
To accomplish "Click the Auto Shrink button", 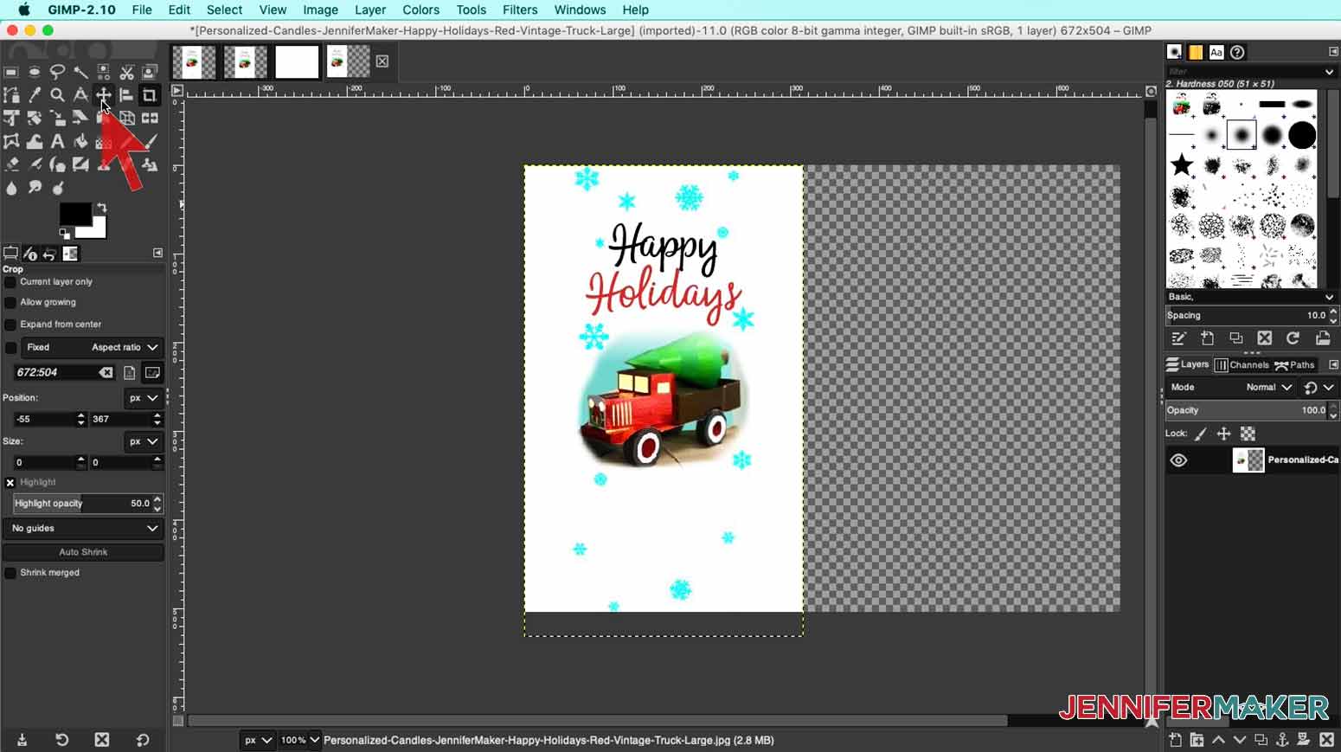I will pyautogui.click(x=83, y=552).
